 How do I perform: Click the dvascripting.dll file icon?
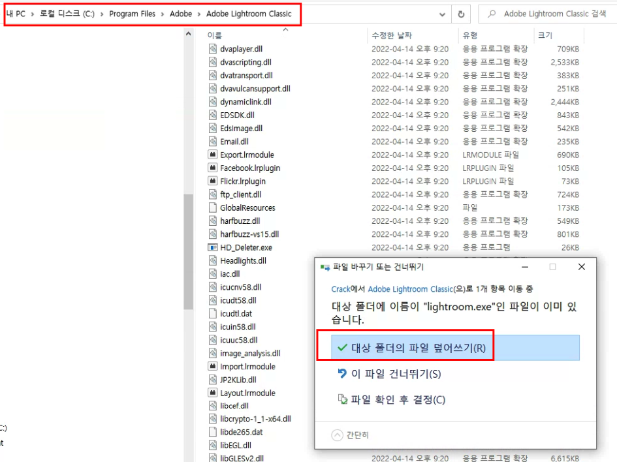coord(212,62)
